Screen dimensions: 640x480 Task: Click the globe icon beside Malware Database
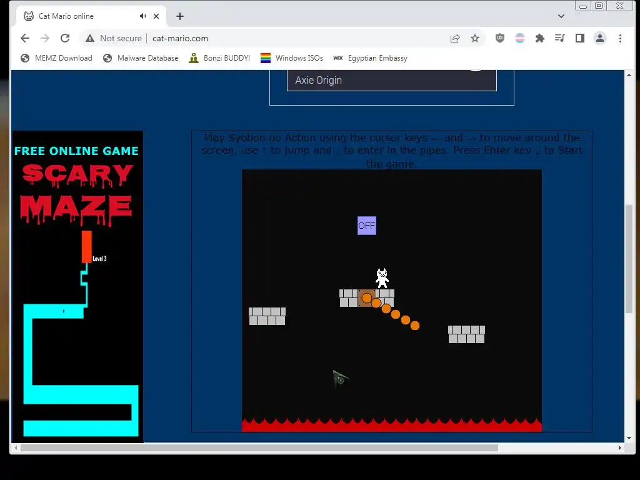tap(107, 58)
